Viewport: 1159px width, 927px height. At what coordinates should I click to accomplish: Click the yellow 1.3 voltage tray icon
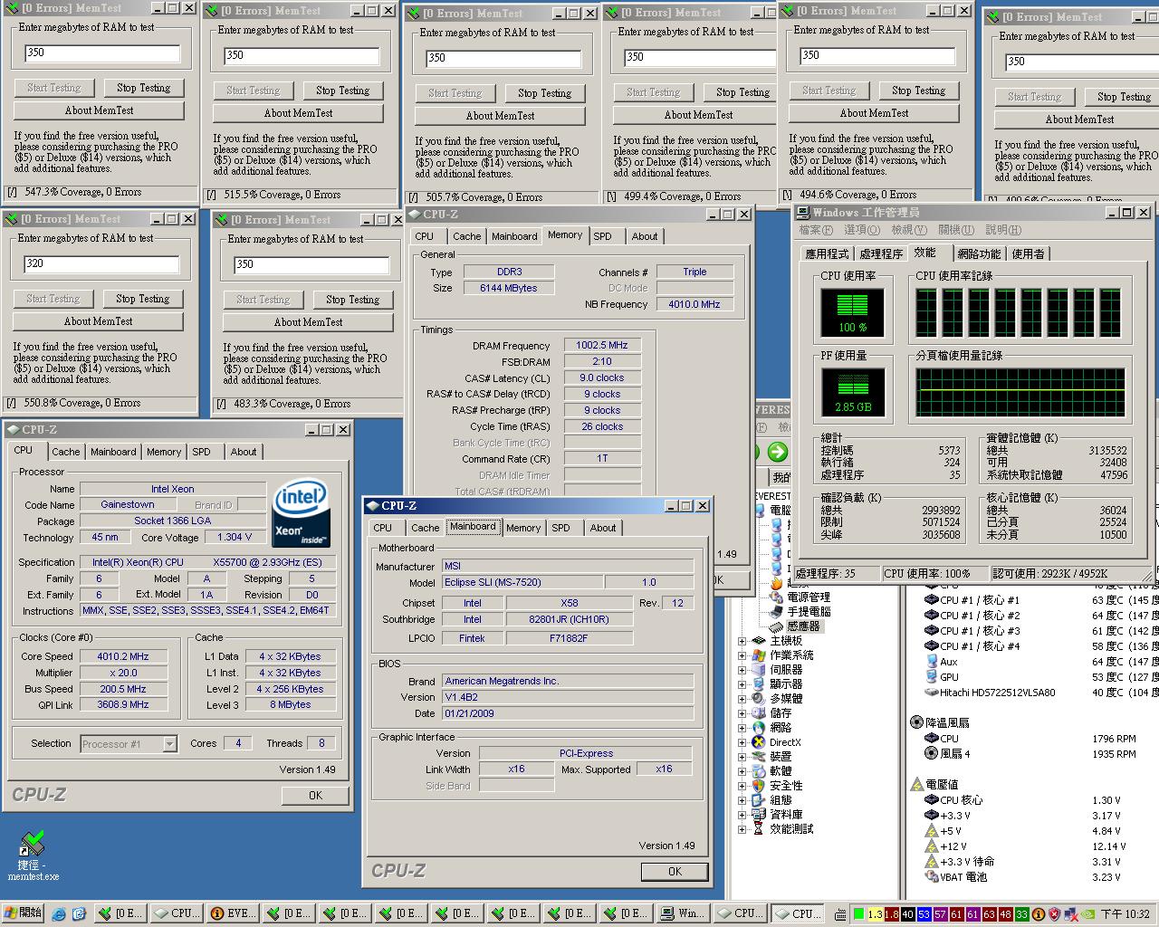pyautogui.click(x=875, y=914)
